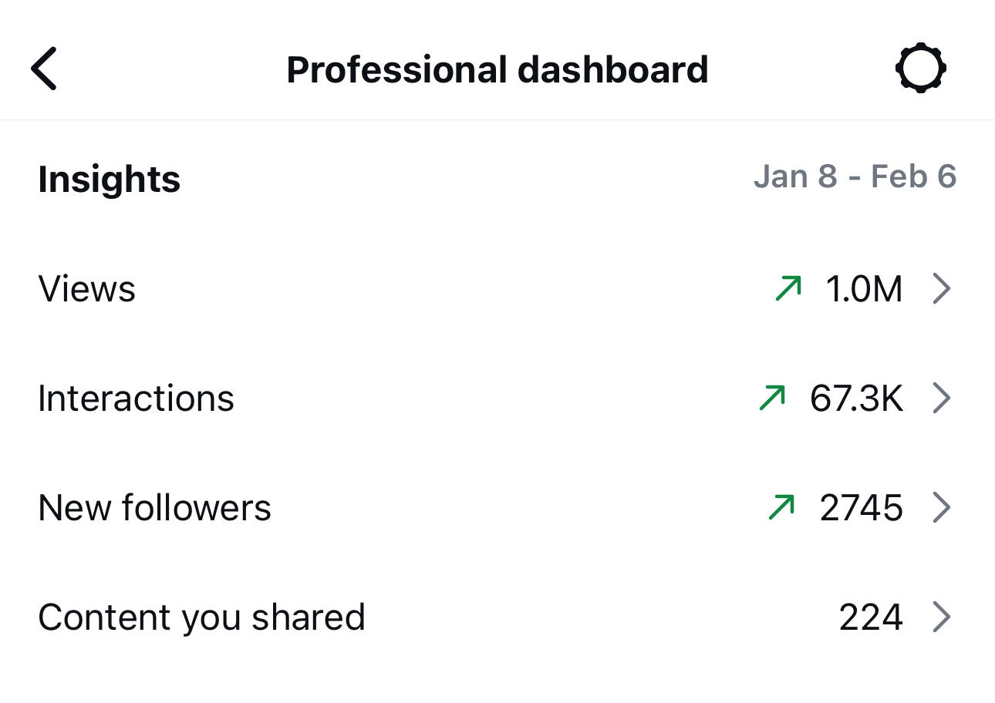Click green trend arrow beside Views

[788, 289]
